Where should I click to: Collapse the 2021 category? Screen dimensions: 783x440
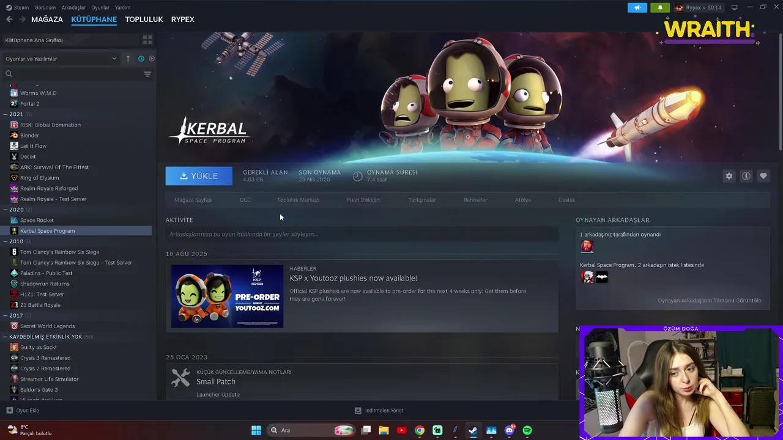(16, 114)
